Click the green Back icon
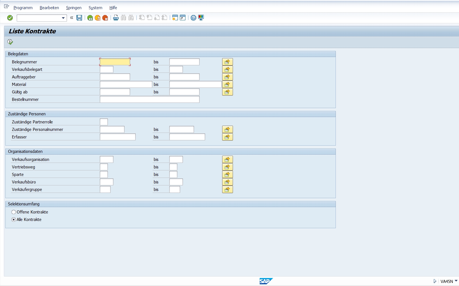The height and width of the screenshot is (286, 459). click(x=90, y=18)
